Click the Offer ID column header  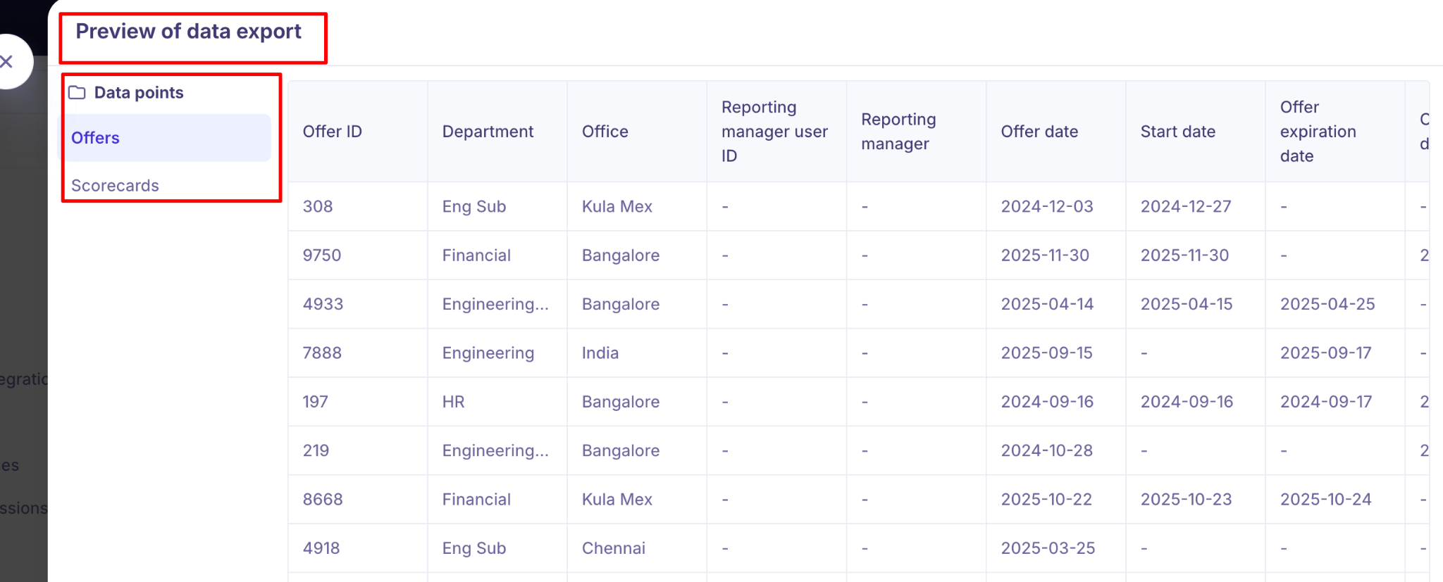tap(332, 132)
